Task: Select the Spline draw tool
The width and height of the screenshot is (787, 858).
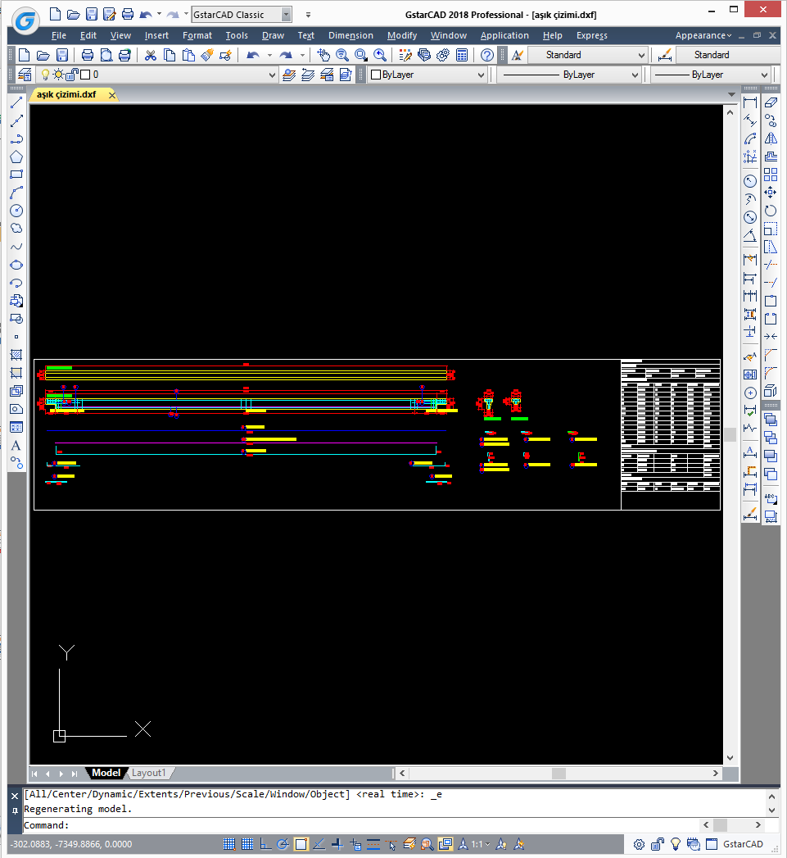Action: [16, 247]
